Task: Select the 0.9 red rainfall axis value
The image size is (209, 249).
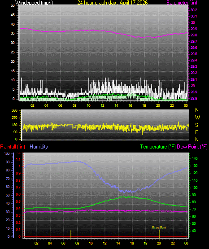Action: pos(18,173)
